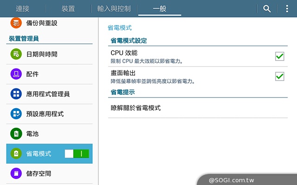The height and width of the screenshot is (185, 297).
Task: Turn off the 省電模式 switch
Action: (x=77, y=154)
